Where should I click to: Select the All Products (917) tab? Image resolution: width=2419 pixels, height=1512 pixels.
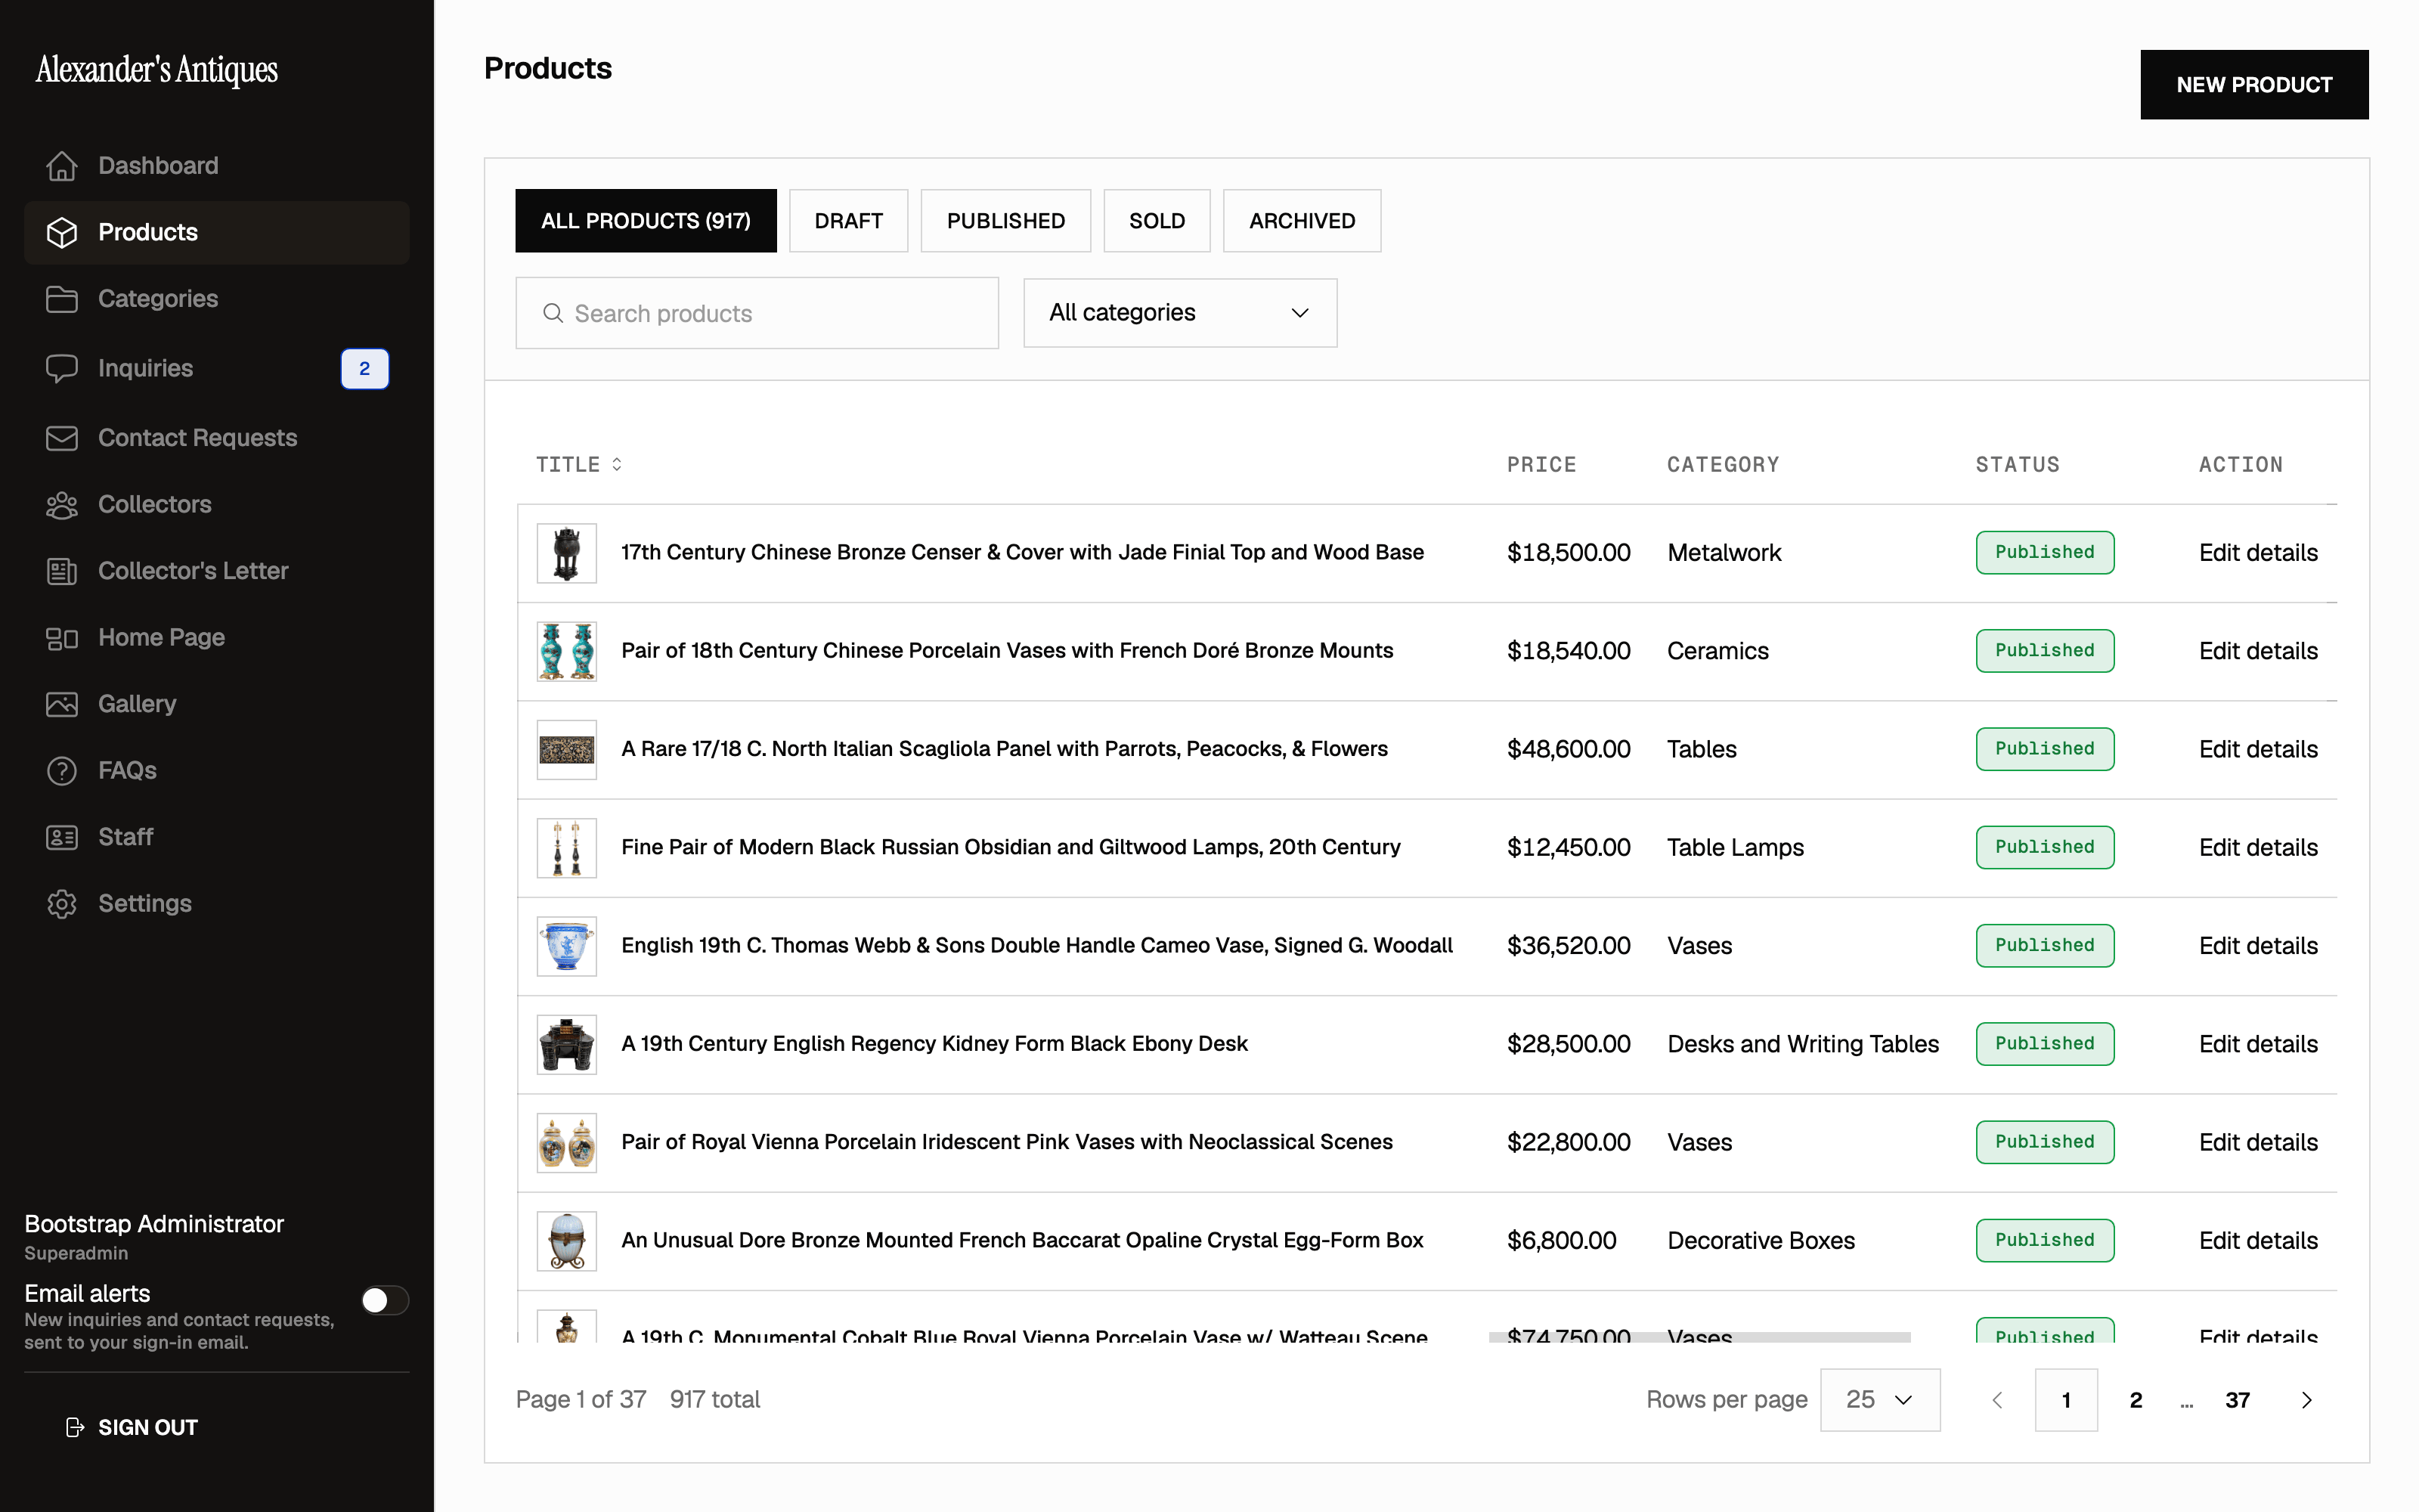[x=646, y=221]
